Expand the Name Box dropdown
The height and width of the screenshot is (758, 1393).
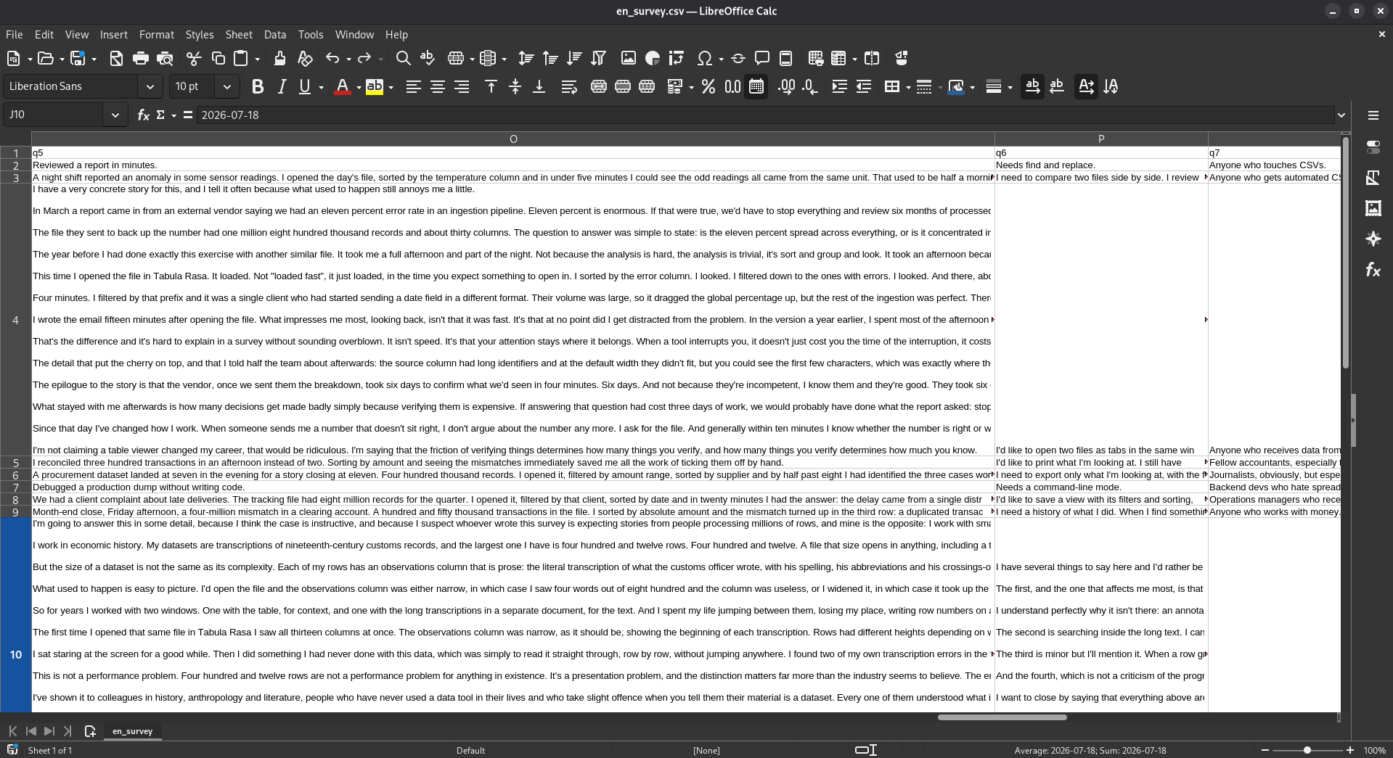[115, 115]
